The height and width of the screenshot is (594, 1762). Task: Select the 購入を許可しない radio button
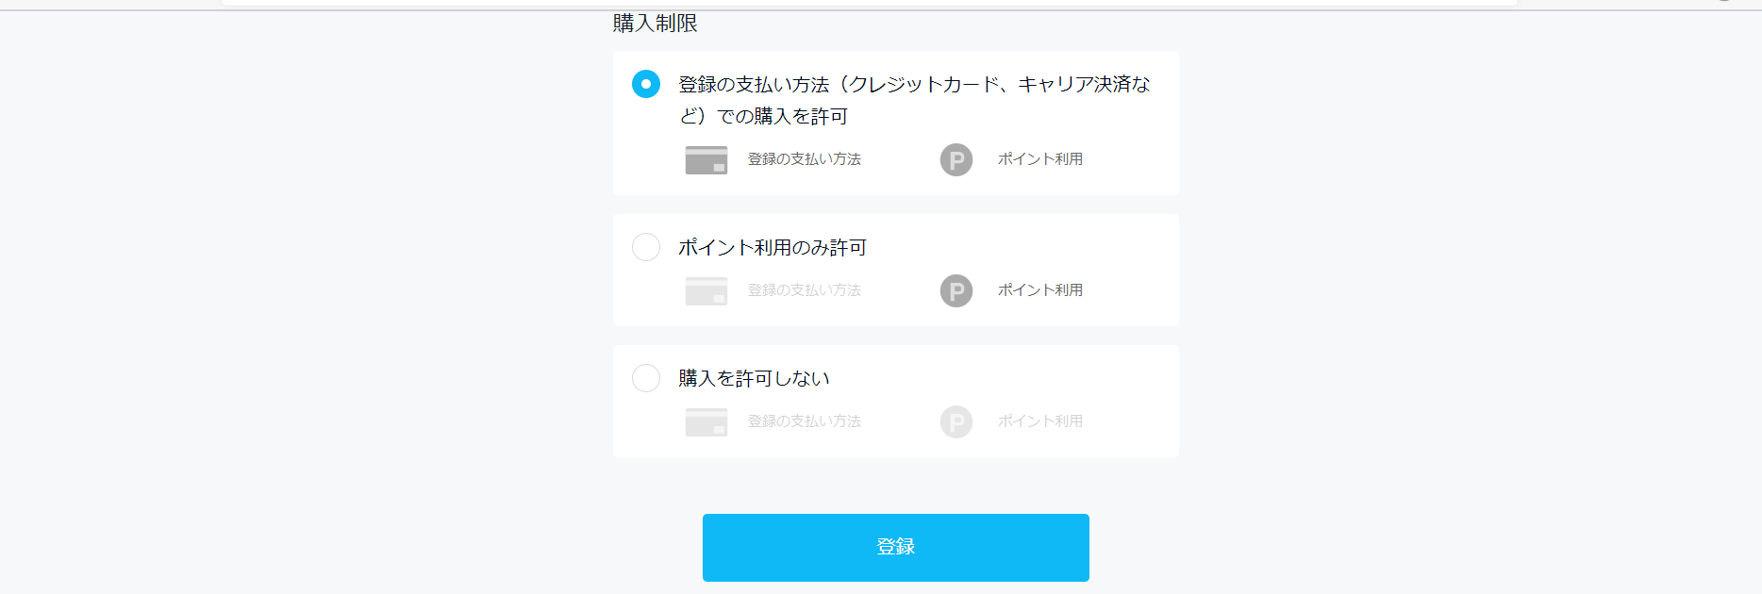click(x=646, y=378)
